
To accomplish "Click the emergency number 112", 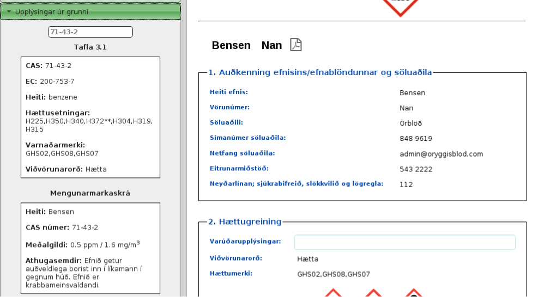I will tap(406, 184).
